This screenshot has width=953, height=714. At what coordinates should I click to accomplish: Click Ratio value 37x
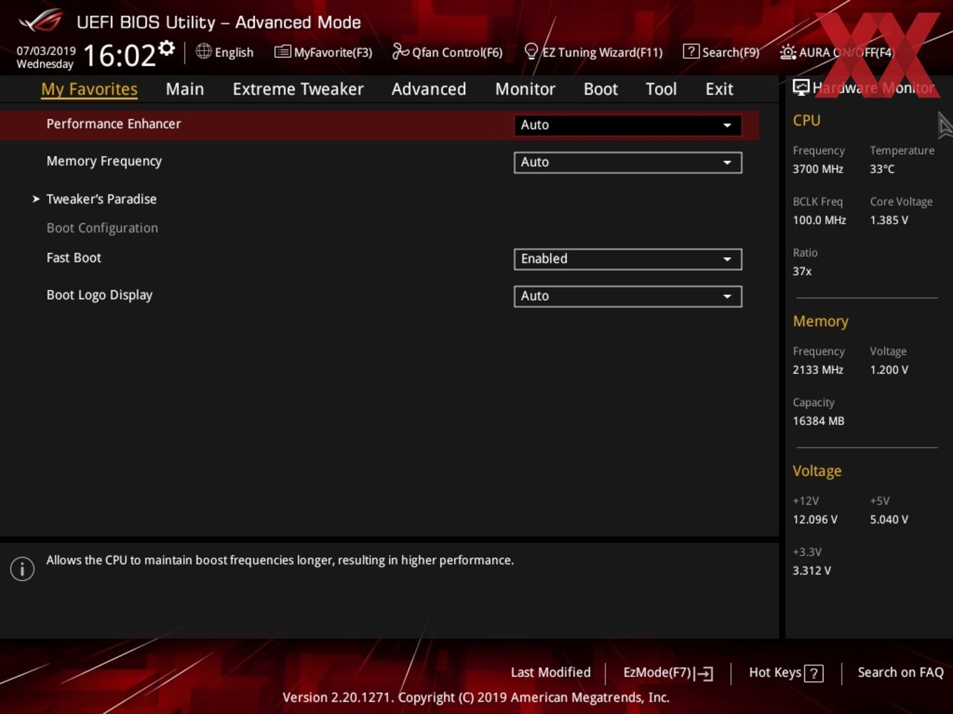pos(802,271)
